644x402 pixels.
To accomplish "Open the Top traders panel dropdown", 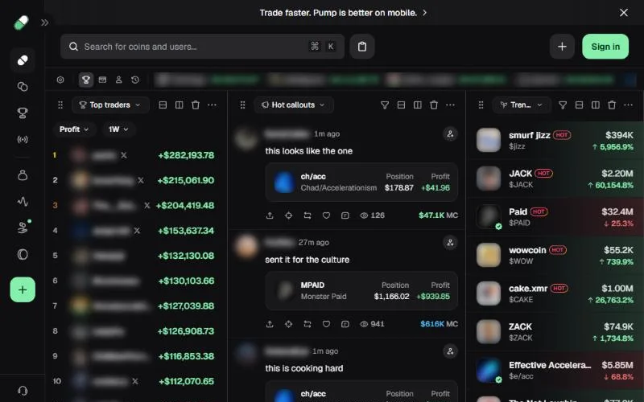I will click(x=109, y=105).
